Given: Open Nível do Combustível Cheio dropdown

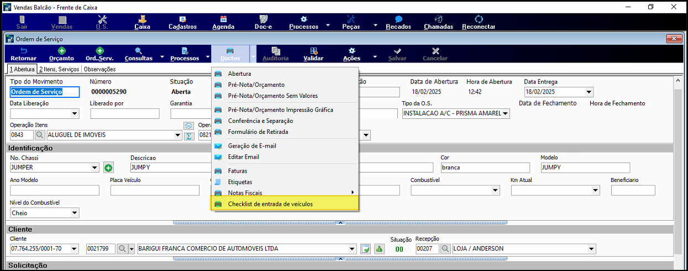Looking at the screenshot, I should (x=75, y=213).
